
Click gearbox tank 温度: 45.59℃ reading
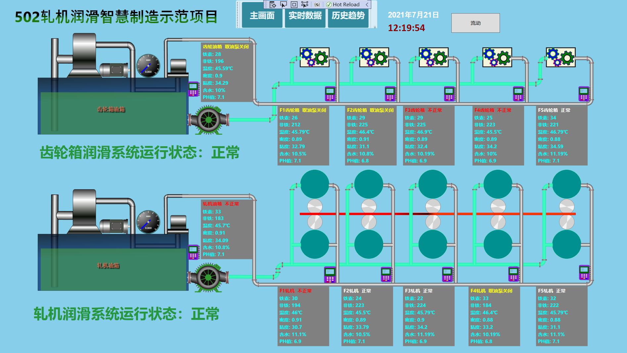click(218, 68)
